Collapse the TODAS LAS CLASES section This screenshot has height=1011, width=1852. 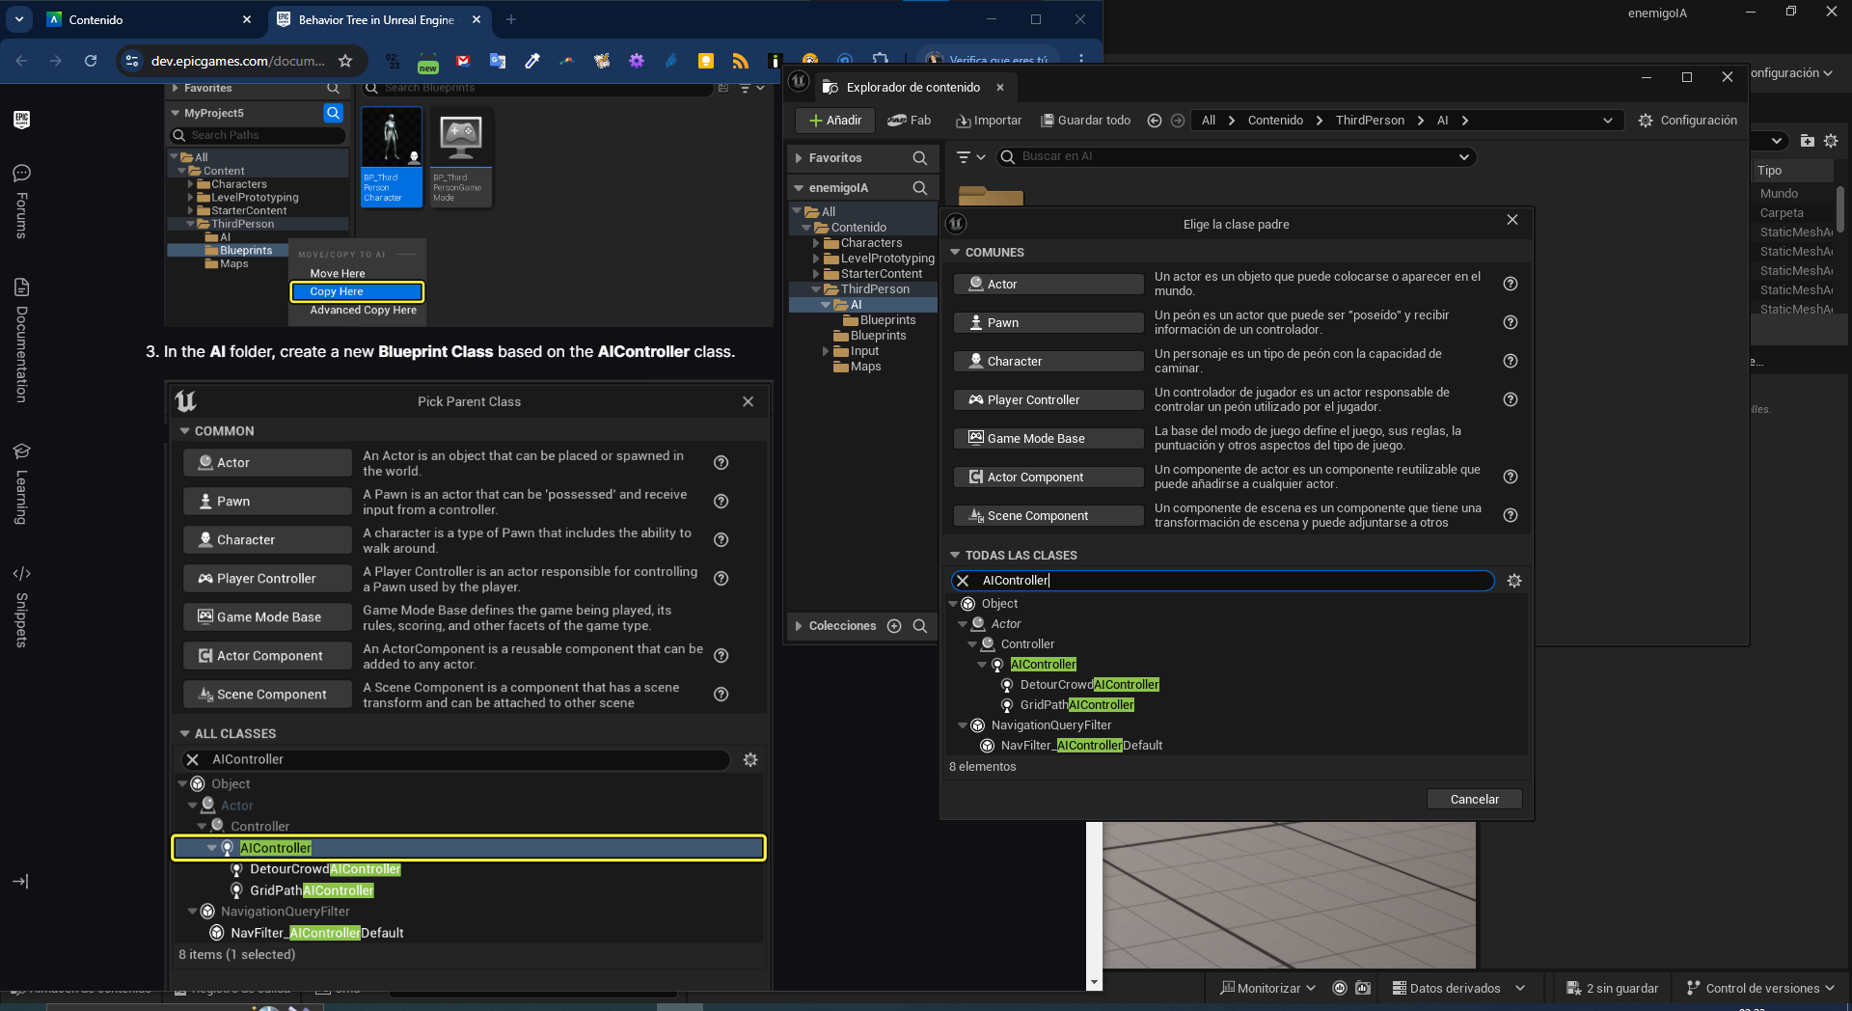[x=955, y=556]
